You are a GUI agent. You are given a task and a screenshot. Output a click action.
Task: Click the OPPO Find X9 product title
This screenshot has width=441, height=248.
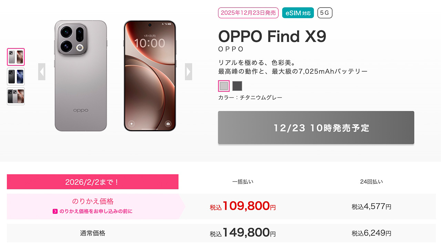tap(272, 36)
